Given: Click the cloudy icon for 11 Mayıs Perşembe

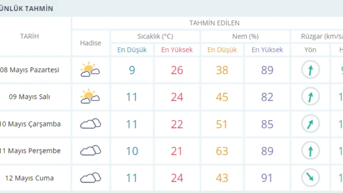Looking at the screenshot, I should pos(90,151).
